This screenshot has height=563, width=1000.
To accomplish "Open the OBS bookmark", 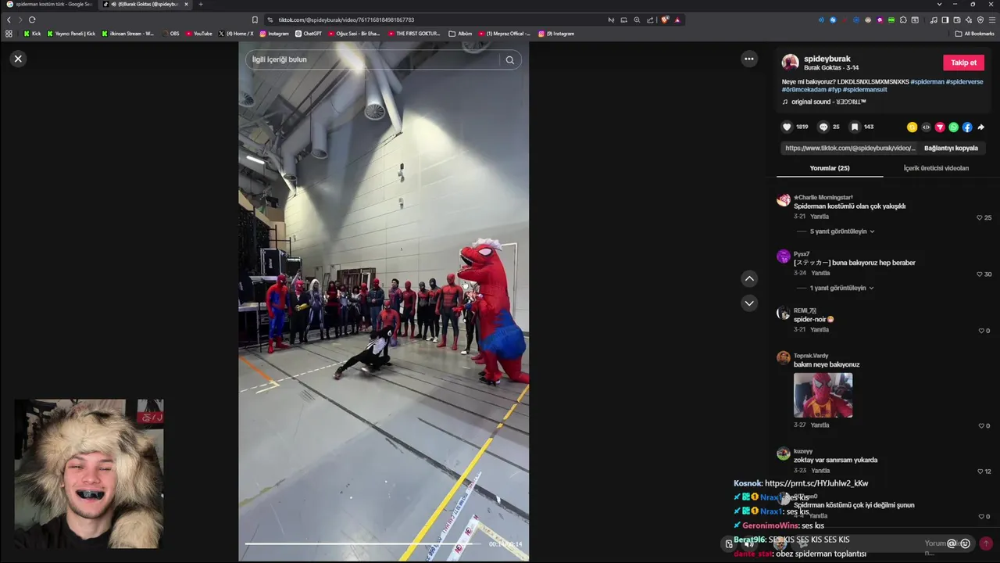I will pos(170,34).
